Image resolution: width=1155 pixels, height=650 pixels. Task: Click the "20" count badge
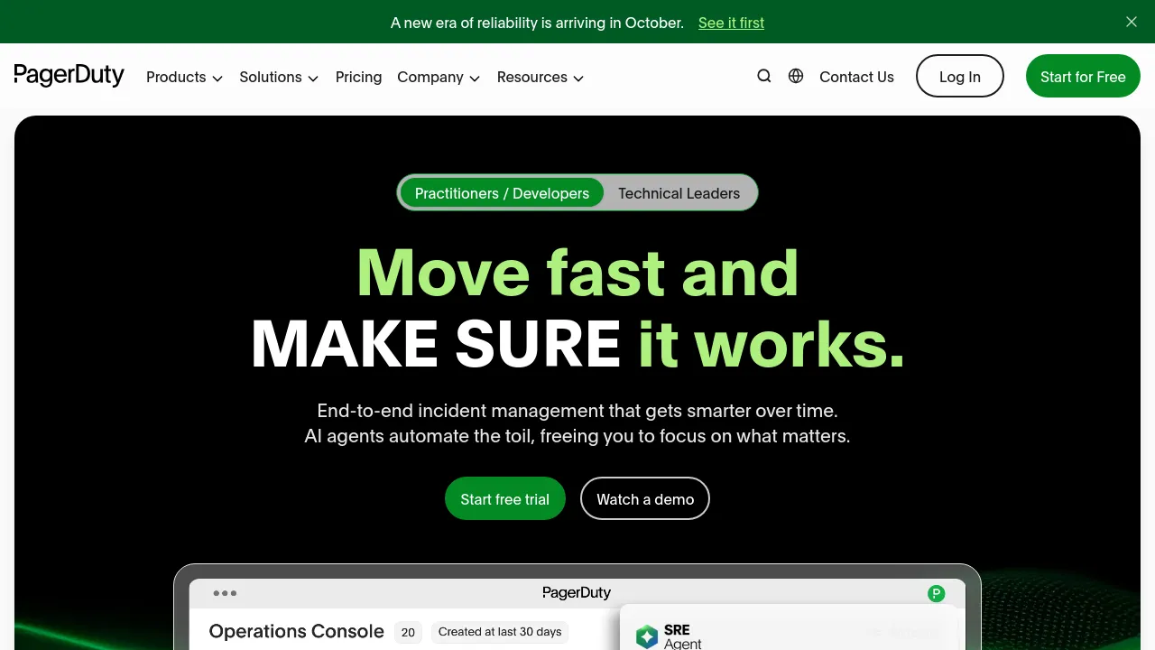tap(408, 632)
